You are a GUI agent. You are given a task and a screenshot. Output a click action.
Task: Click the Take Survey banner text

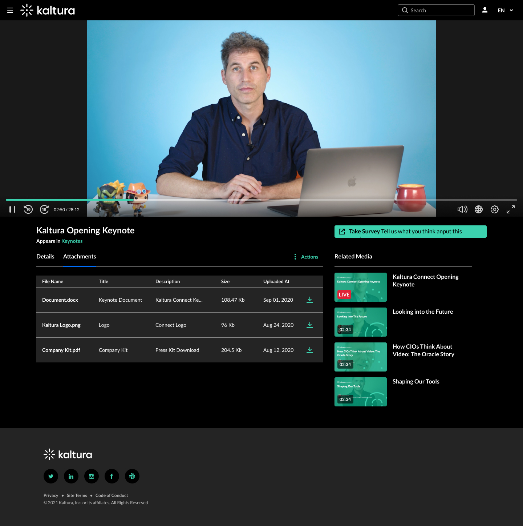pyautogui.click(x=405, y=231)
